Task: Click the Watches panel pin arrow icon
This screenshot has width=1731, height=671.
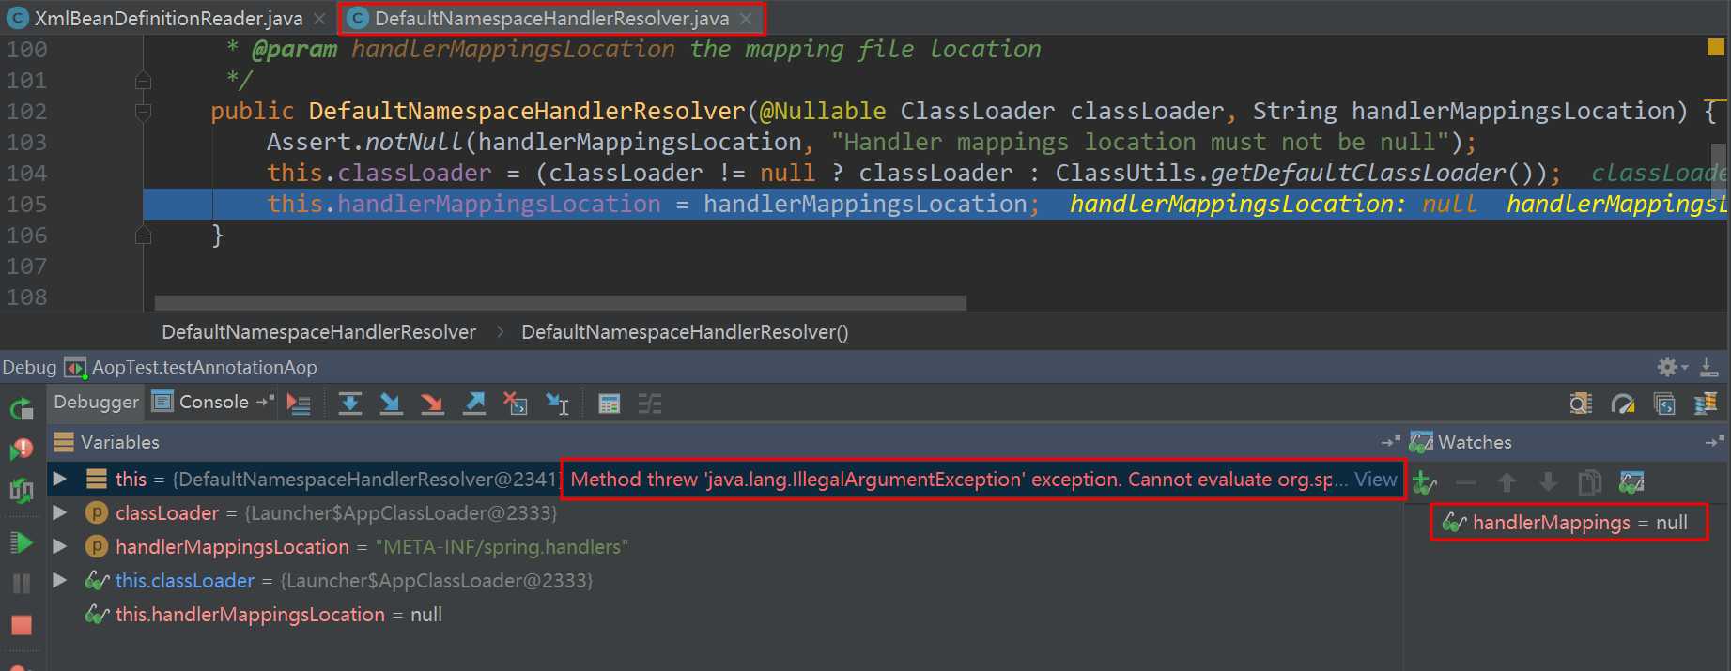Action: coord(1714,442)
